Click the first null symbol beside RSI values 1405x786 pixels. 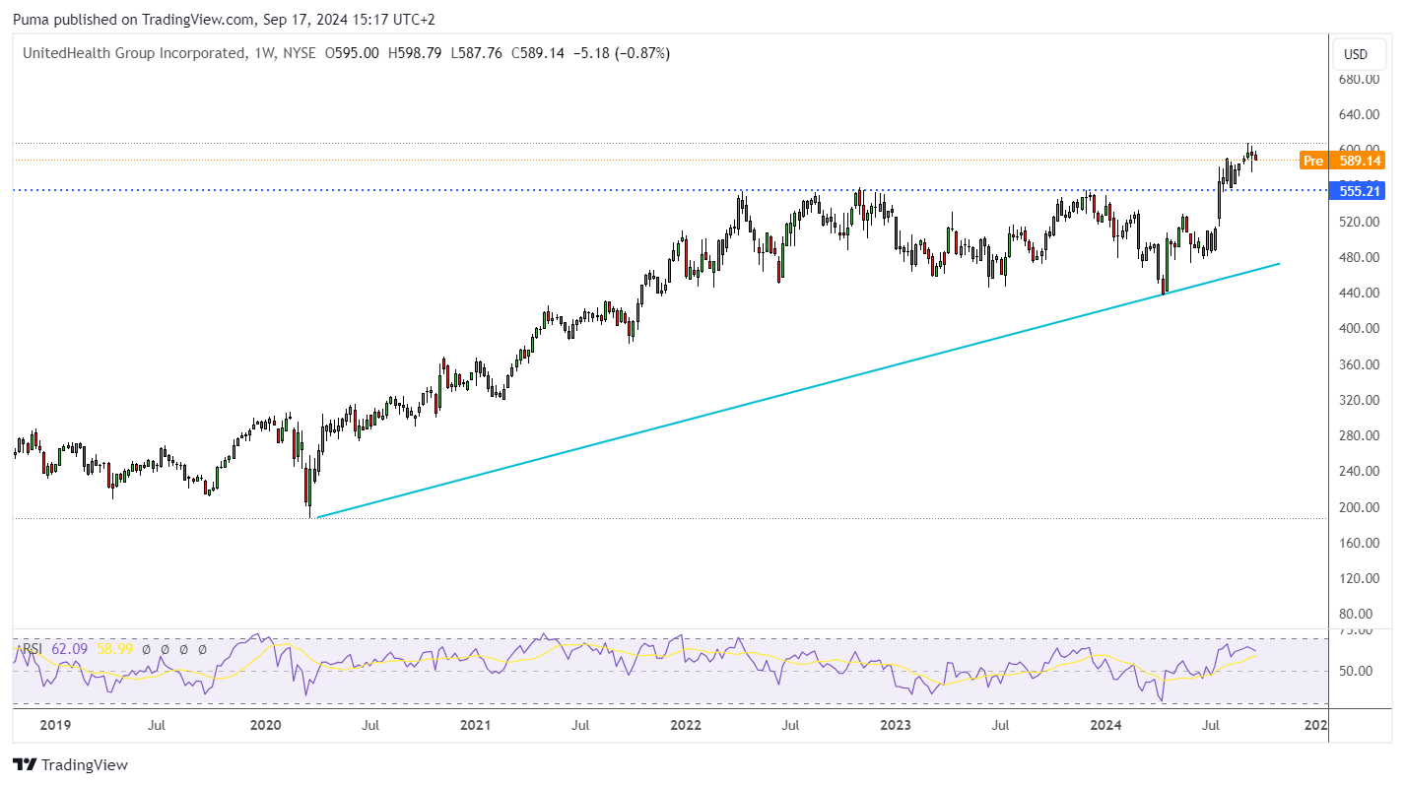click(146, 650)
